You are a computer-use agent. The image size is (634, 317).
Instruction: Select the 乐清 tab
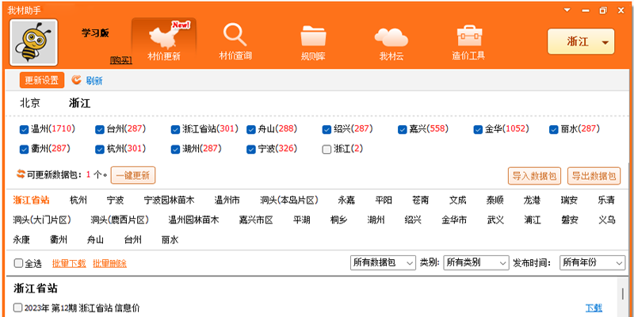tap(606, 201)
